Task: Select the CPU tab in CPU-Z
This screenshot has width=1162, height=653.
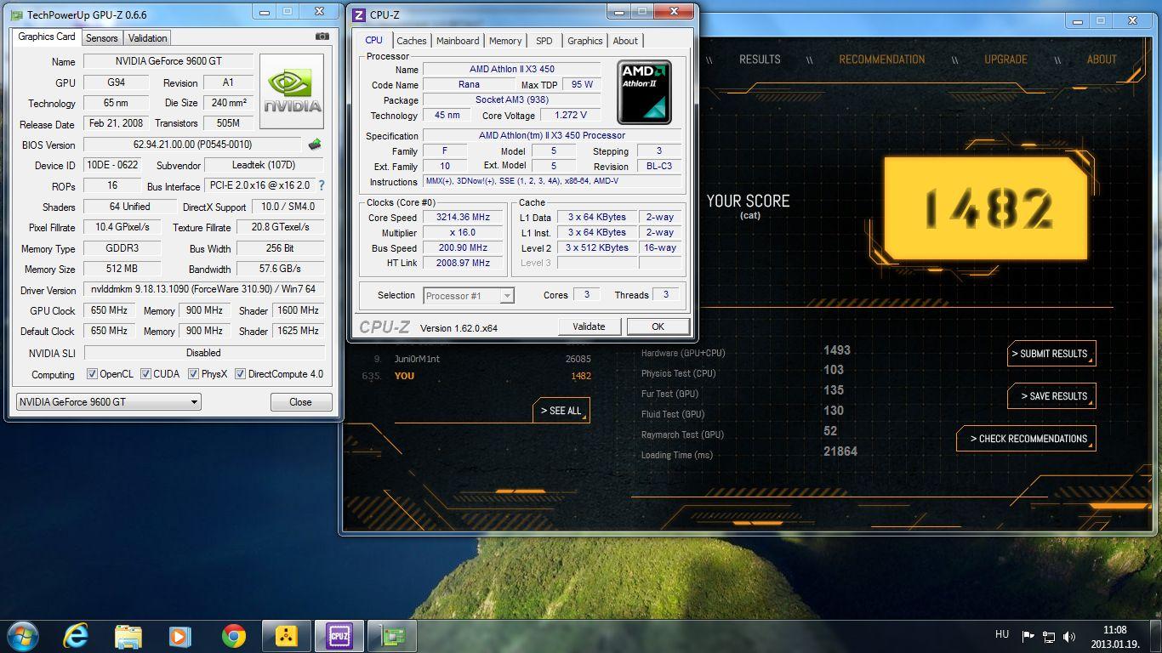Action: [x=373, y=40]
